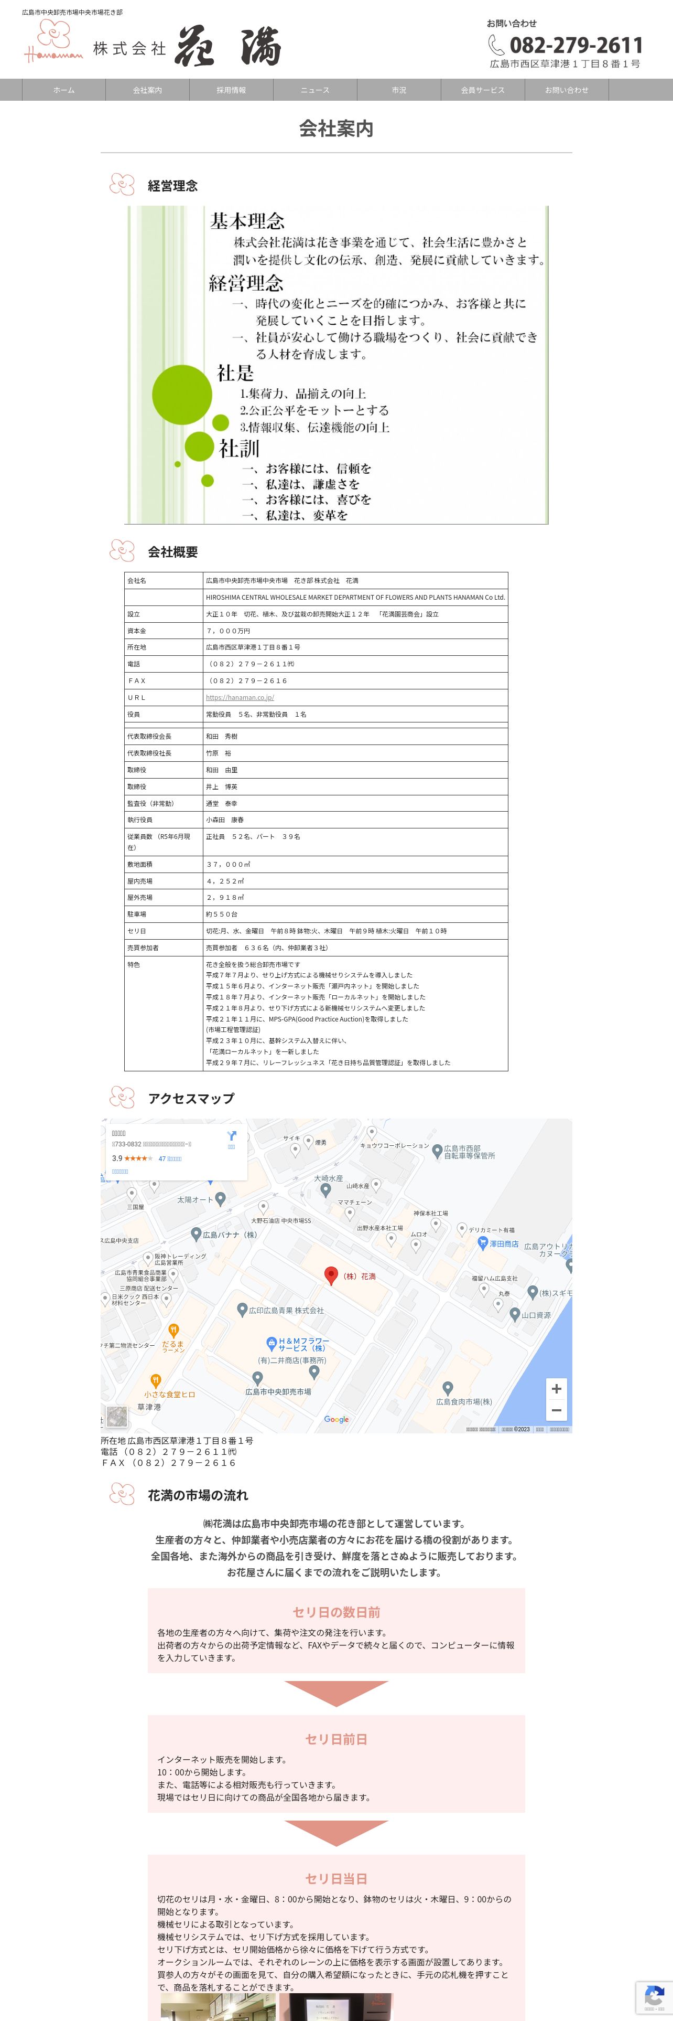Open the ホーム navigation menu item
673x2021 pixels.
[64, 90]
